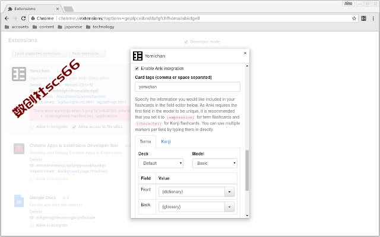Expand the Back field marker dropdown arrow
The width and height of the screenshot is (380, 237).
pos(229,207)
